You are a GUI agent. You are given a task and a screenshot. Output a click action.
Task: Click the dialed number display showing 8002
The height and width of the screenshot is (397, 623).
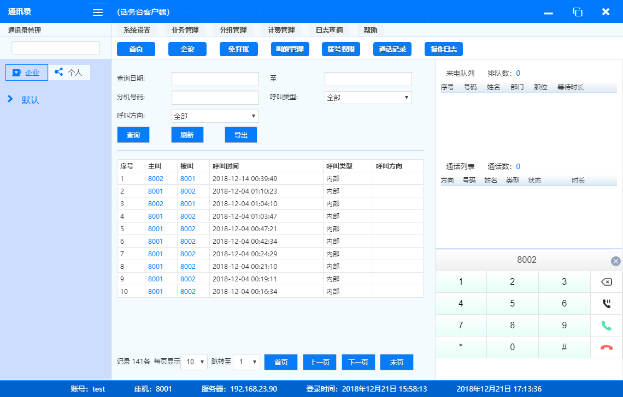(527, 260)
